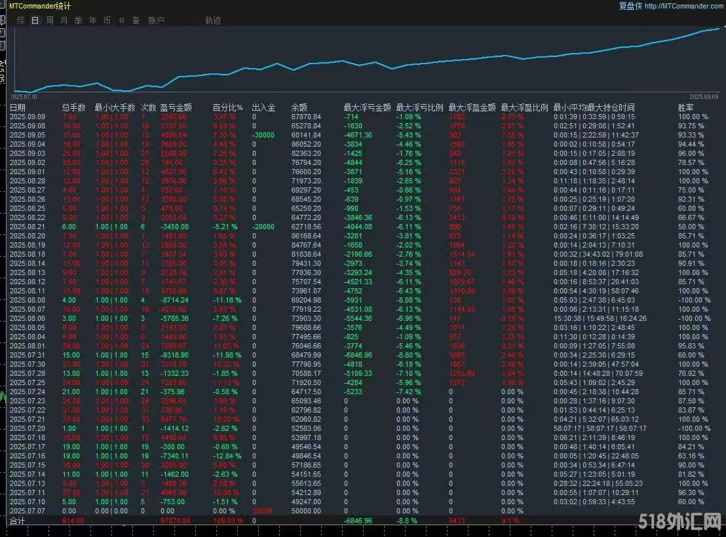Open the 年 yearly statistics tab
Image resolution: width=726 pixels, height=537 pixels.
click(x=93, y=20)
